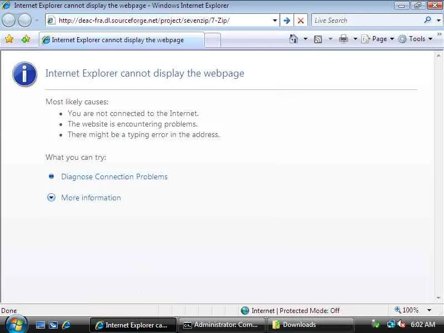Expand the Home button dropdown arrow
This screenshot has height=333, width=444.
tap(306, 39)
